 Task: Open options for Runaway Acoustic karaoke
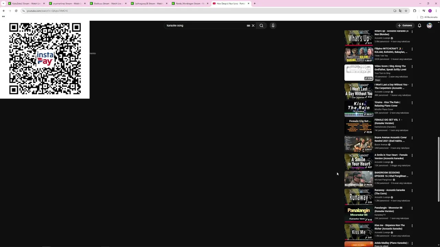(x=412, y=190)
